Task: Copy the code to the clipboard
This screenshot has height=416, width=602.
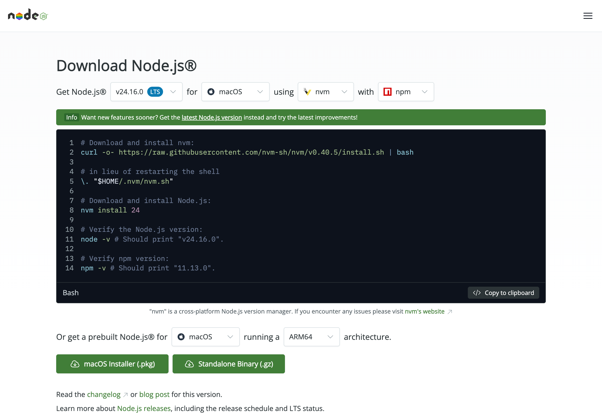Action: tap(503, 293)
